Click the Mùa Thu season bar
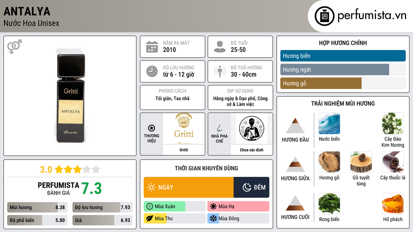 tap(174, 218)
